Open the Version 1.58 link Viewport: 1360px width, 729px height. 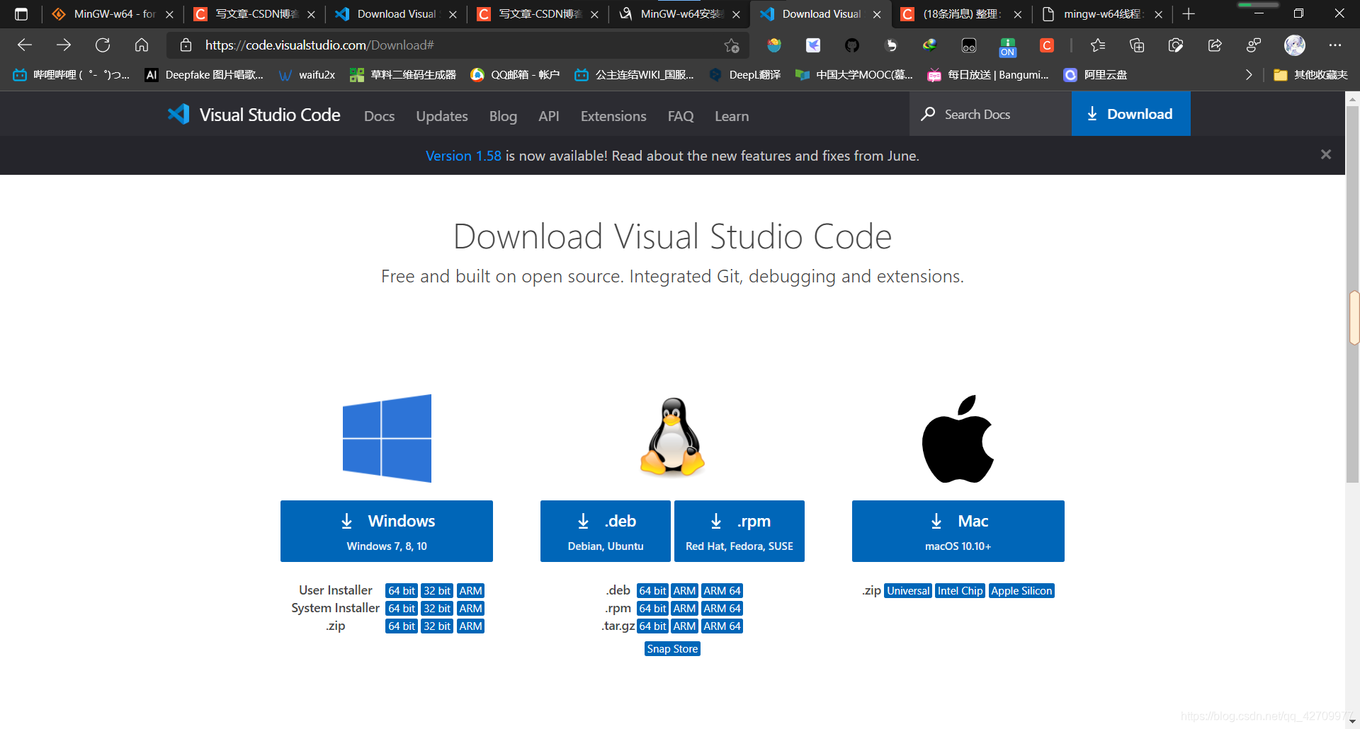point(463,156)
